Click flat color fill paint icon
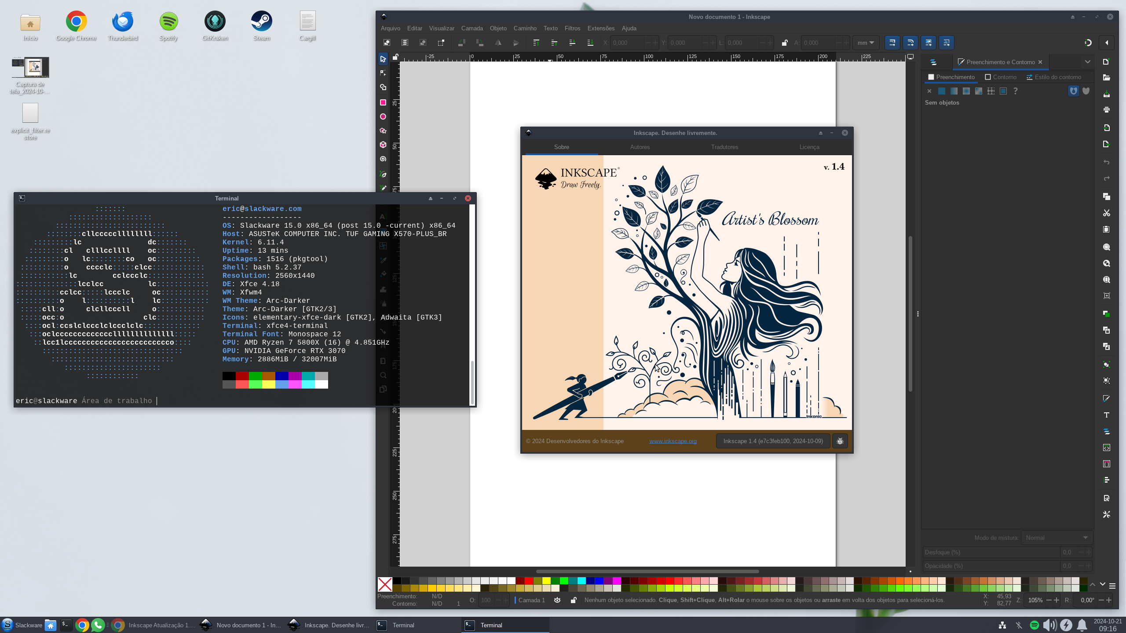Image resolution: width=1126 pixels, height=633 pixels. tap(942, 91)
